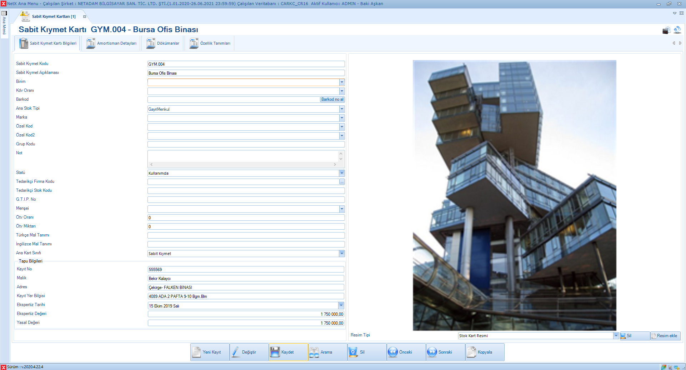Click the Kaydet floppy disk icon
The image size is (686, 370).
click(275, 352)
